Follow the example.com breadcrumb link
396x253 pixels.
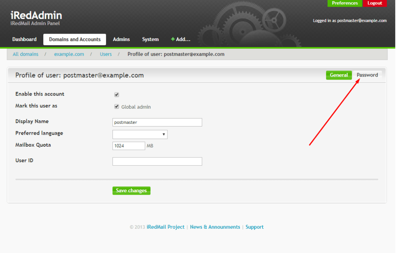pyautogui.click(x=69, y=54)
